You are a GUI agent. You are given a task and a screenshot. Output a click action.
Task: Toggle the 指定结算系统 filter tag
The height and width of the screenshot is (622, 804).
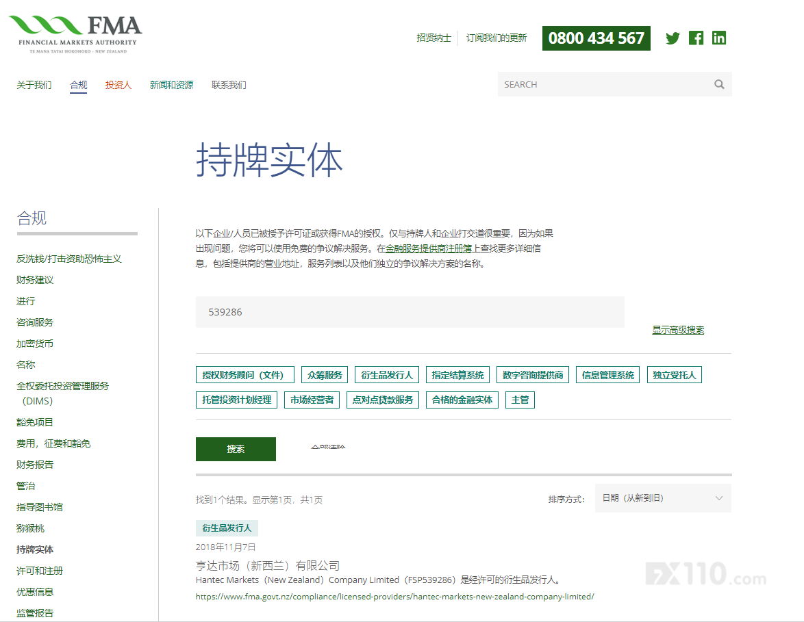coord(457,375)
